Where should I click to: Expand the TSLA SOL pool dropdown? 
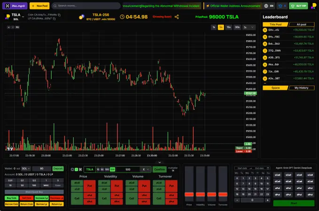coord(23,17)
